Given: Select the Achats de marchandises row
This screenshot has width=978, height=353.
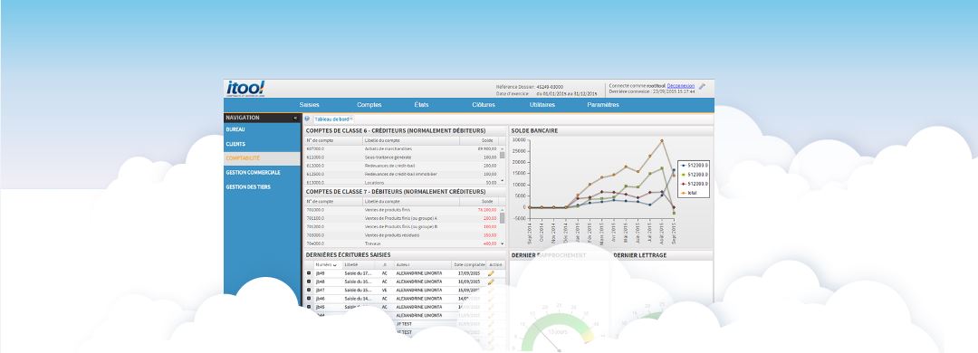Looking at the screenshot, I should [x=402, y=149].
